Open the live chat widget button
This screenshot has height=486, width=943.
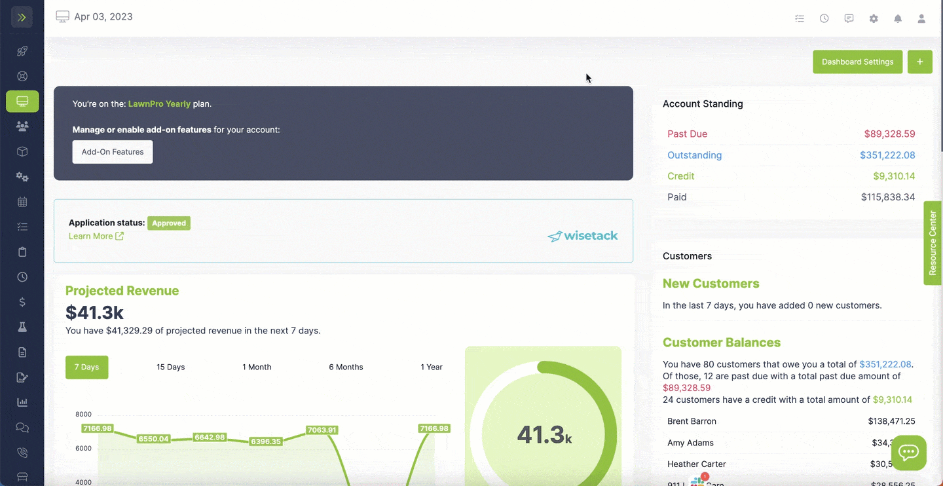click(x=909, y=453)
